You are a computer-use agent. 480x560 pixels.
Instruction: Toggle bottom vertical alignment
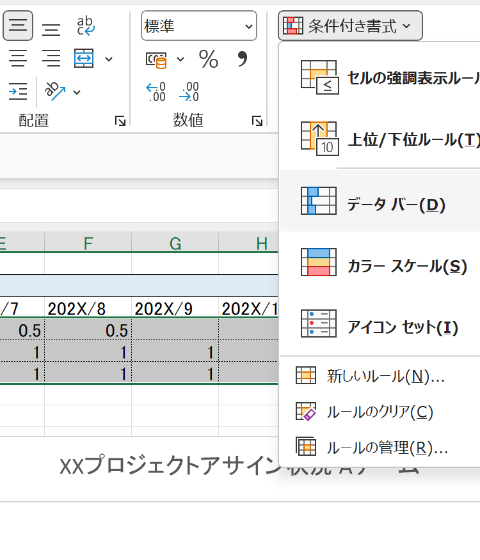51,27
